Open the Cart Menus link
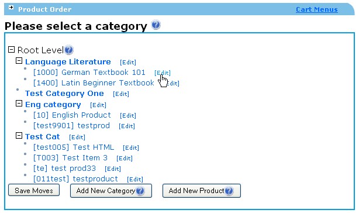 tap(317, 9)
